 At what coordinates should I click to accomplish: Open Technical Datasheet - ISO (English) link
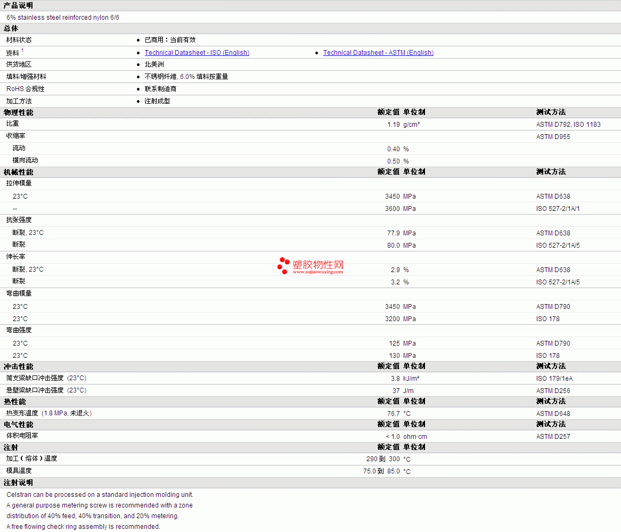(197, 53)
